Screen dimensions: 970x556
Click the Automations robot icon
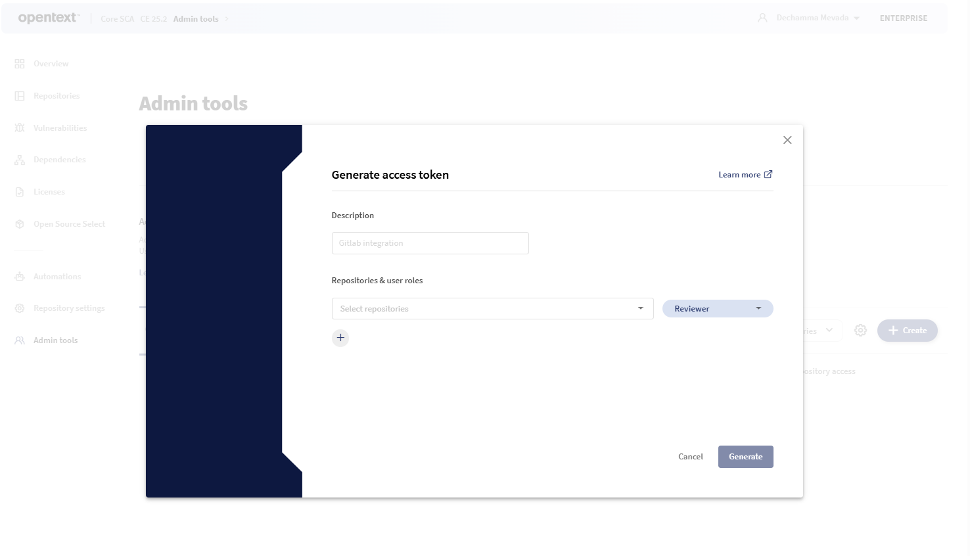[x=20, y=277]
